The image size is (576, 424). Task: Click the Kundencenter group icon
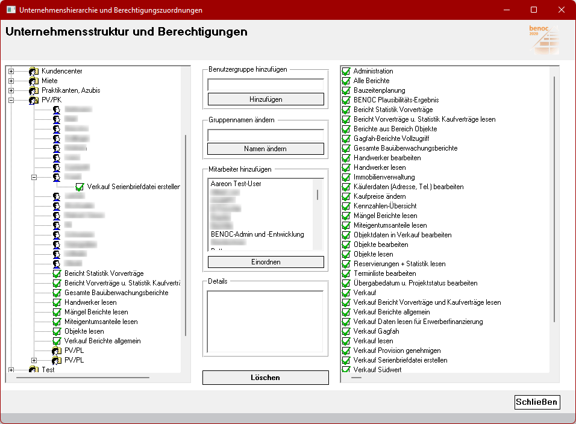[34, 71]
